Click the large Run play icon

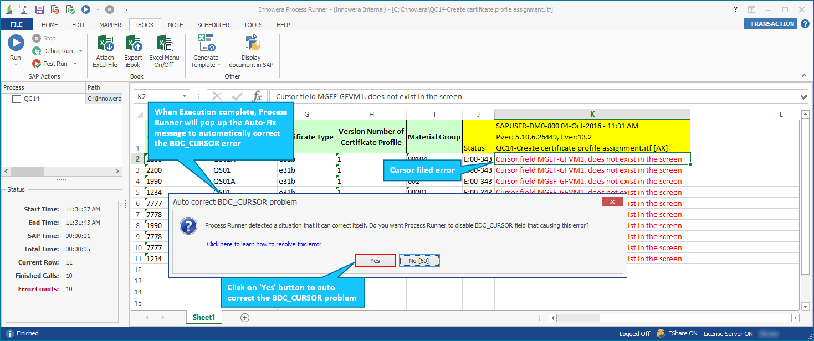click(16, 43)
